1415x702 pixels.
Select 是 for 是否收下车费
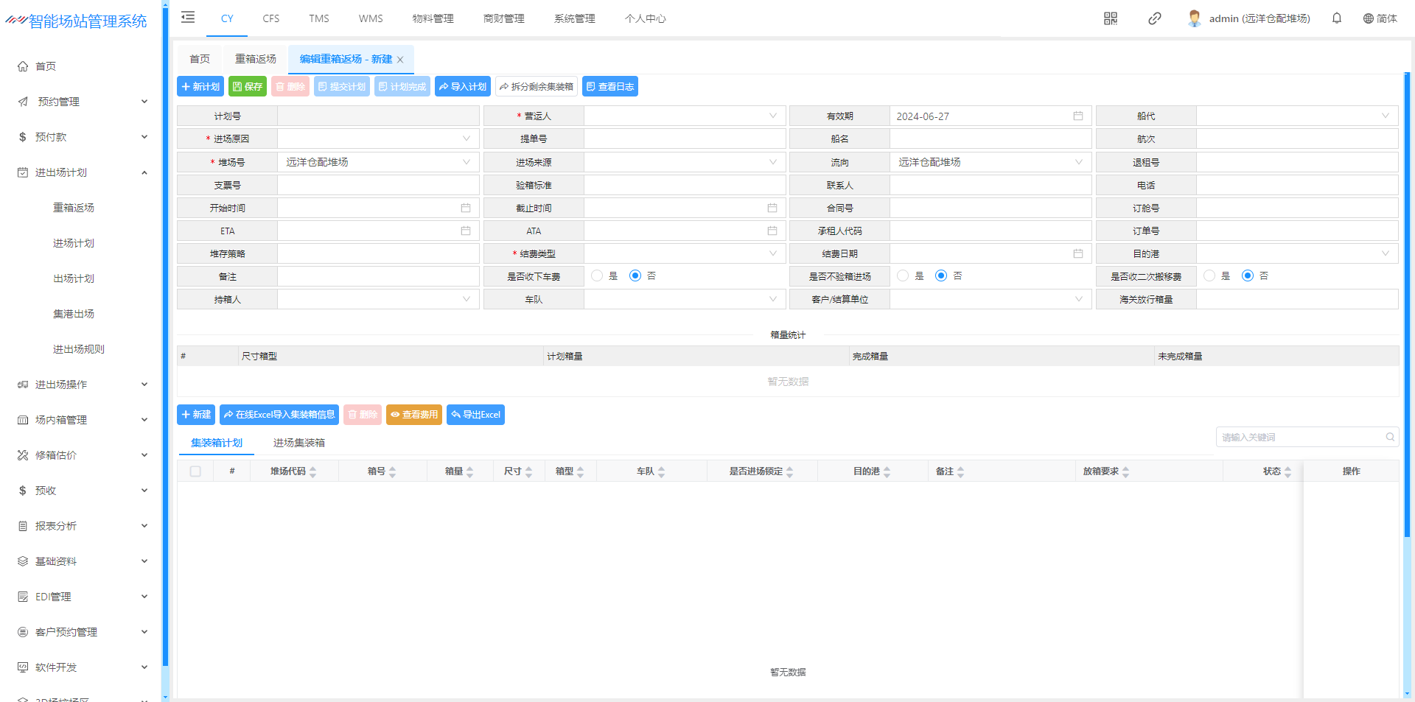click(x=598, y=276)
